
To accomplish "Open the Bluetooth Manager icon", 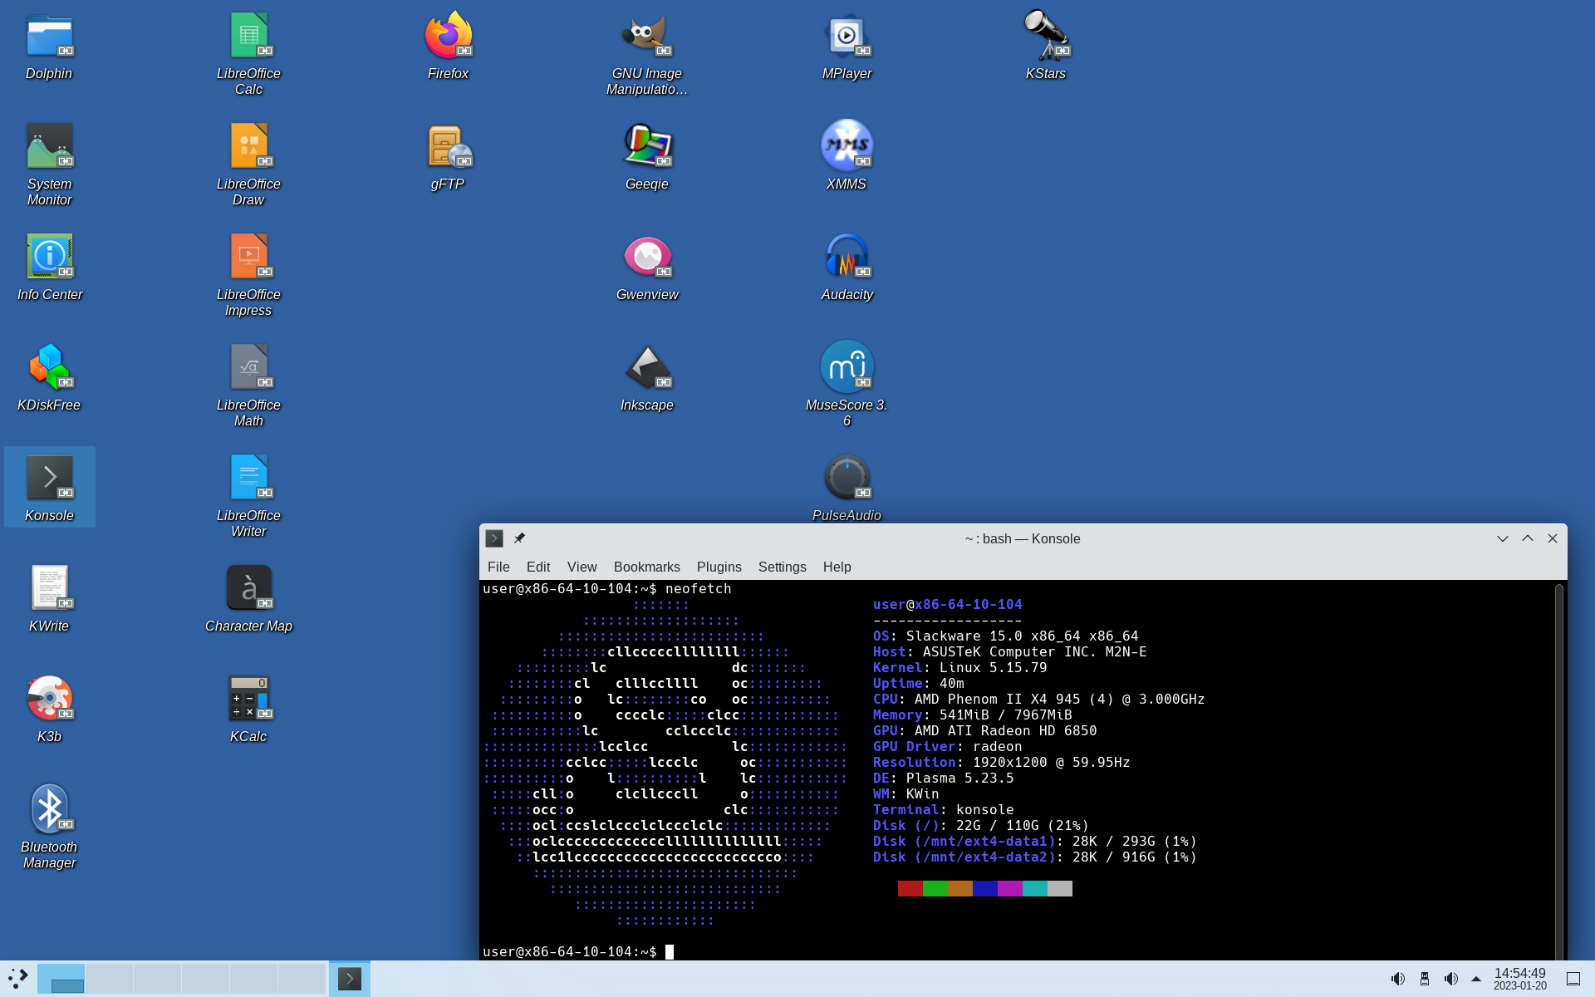I will (49, 809).
